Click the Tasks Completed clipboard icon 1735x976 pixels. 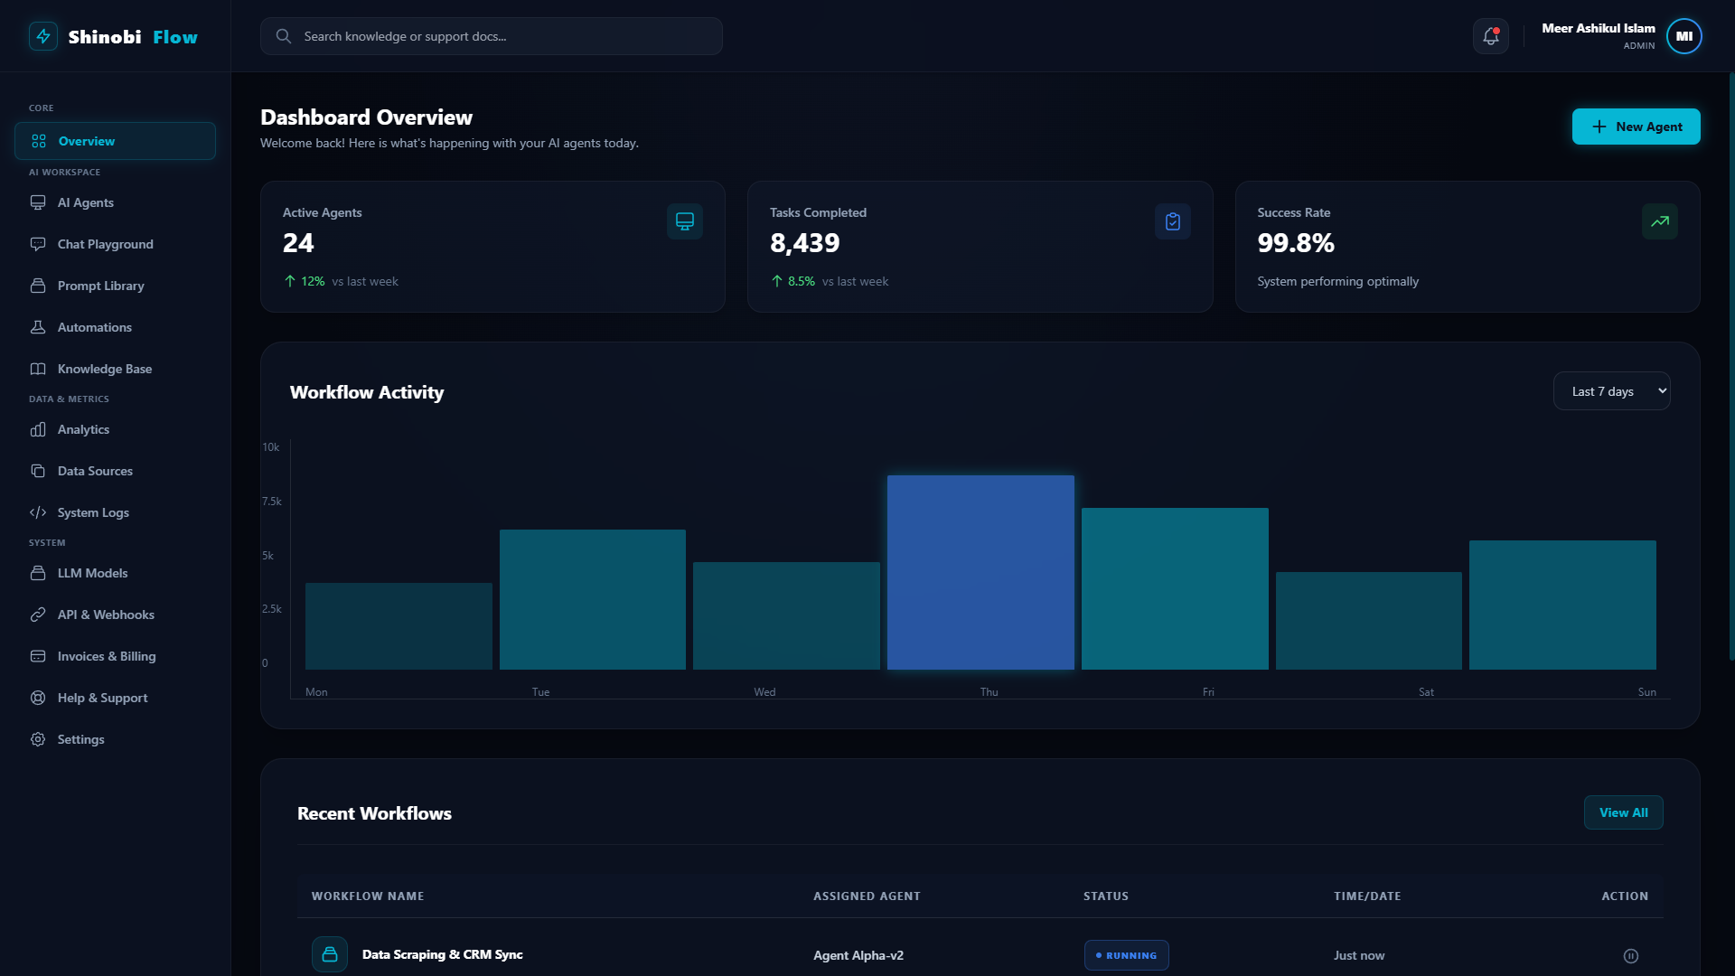click(x=1173, y=221)
